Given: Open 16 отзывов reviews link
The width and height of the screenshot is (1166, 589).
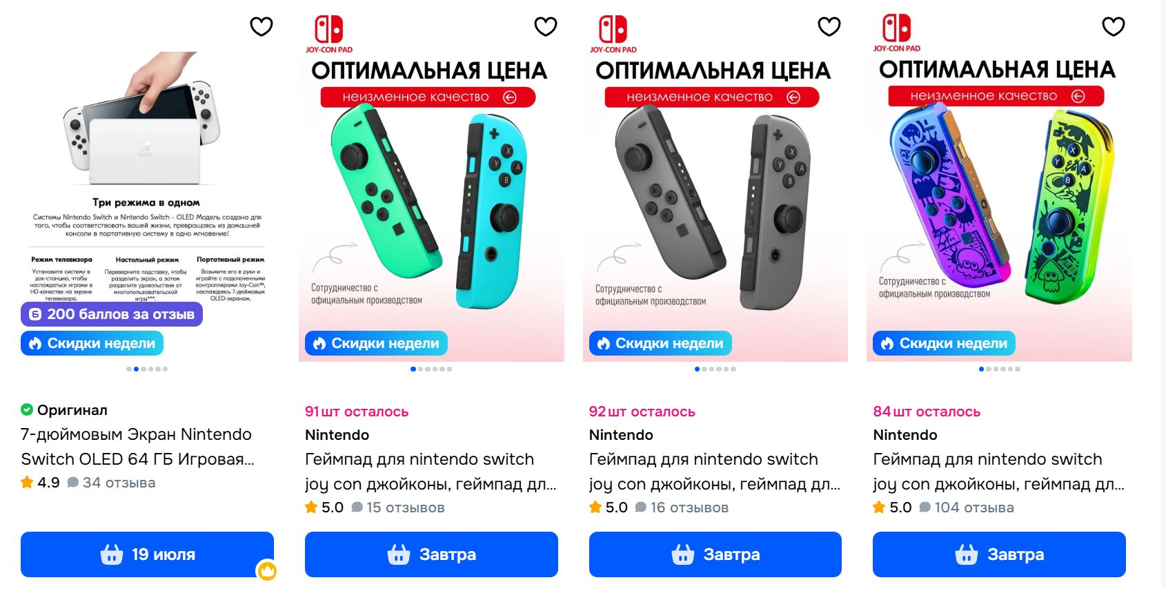Looking at the screenshot, I should click(x=682, y=508).
